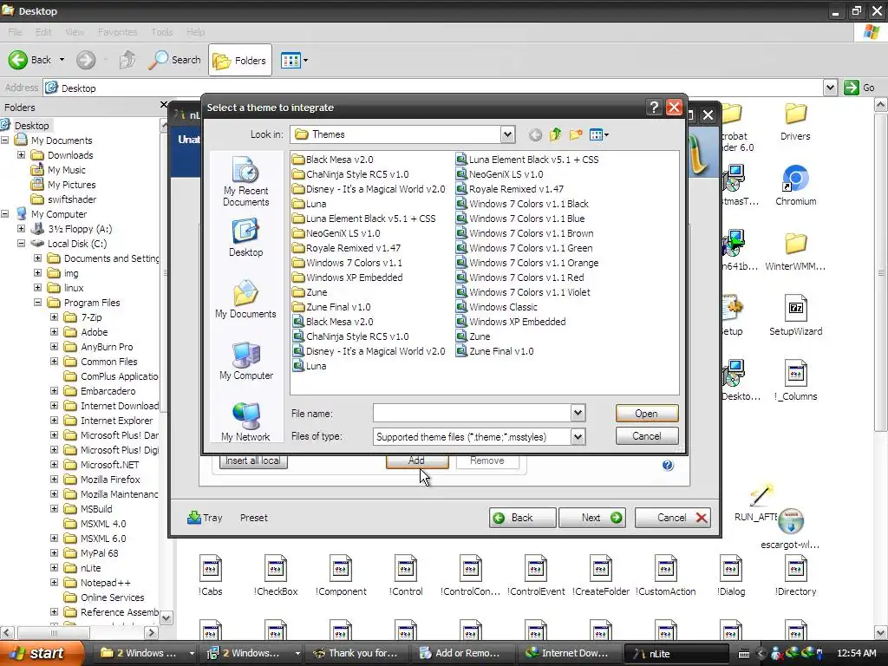Open Explorer Edit menu
The width and height of the screenshot is (888, 666).
[x=43, y=32]
